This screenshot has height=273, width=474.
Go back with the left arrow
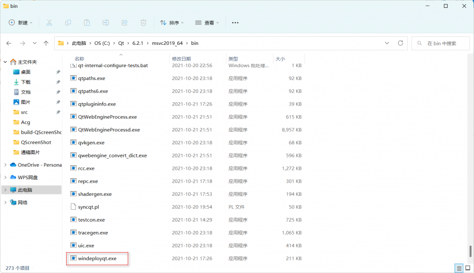(9, 43)
